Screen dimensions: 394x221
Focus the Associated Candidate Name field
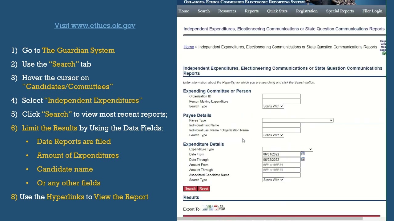(x=281, y=175)
